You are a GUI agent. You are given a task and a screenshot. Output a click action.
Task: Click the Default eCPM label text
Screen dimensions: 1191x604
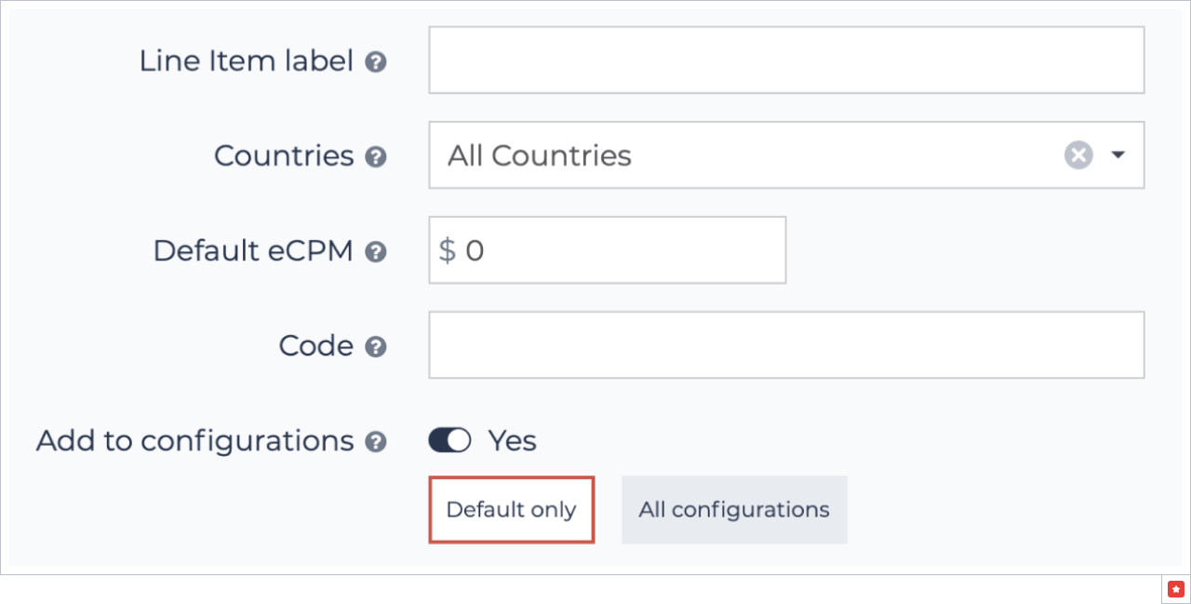click(253, 250)
